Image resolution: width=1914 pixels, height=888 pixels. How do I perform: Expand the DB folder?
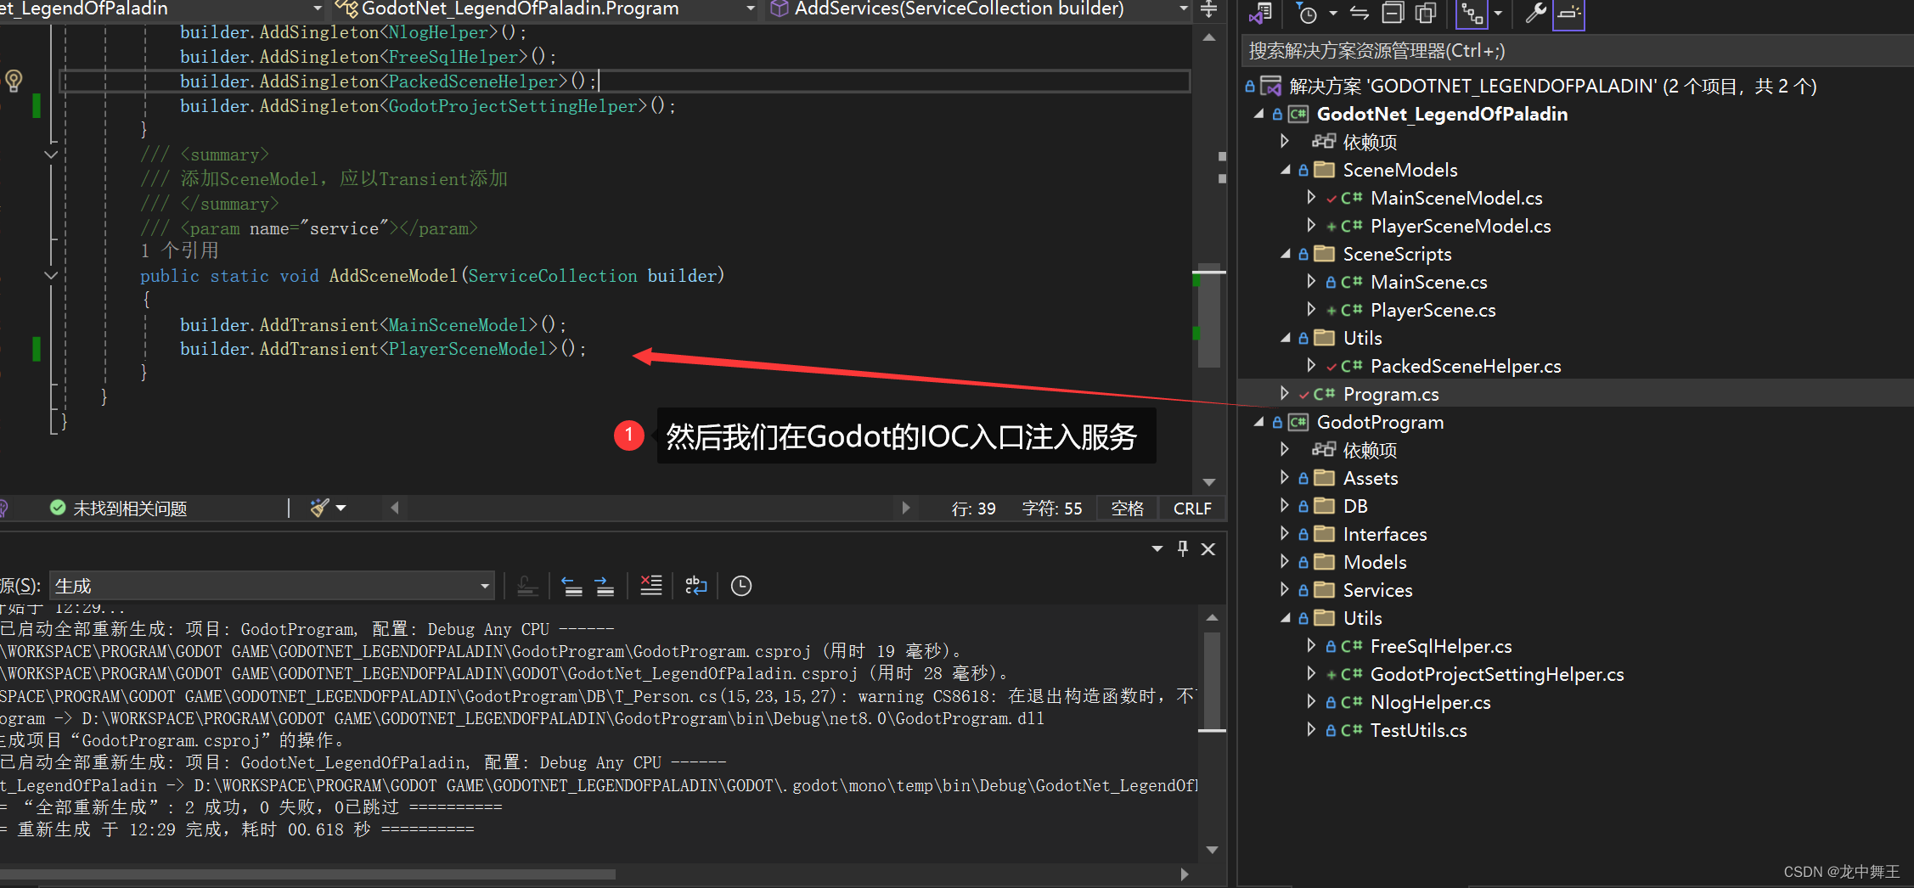coord(1285,506)
